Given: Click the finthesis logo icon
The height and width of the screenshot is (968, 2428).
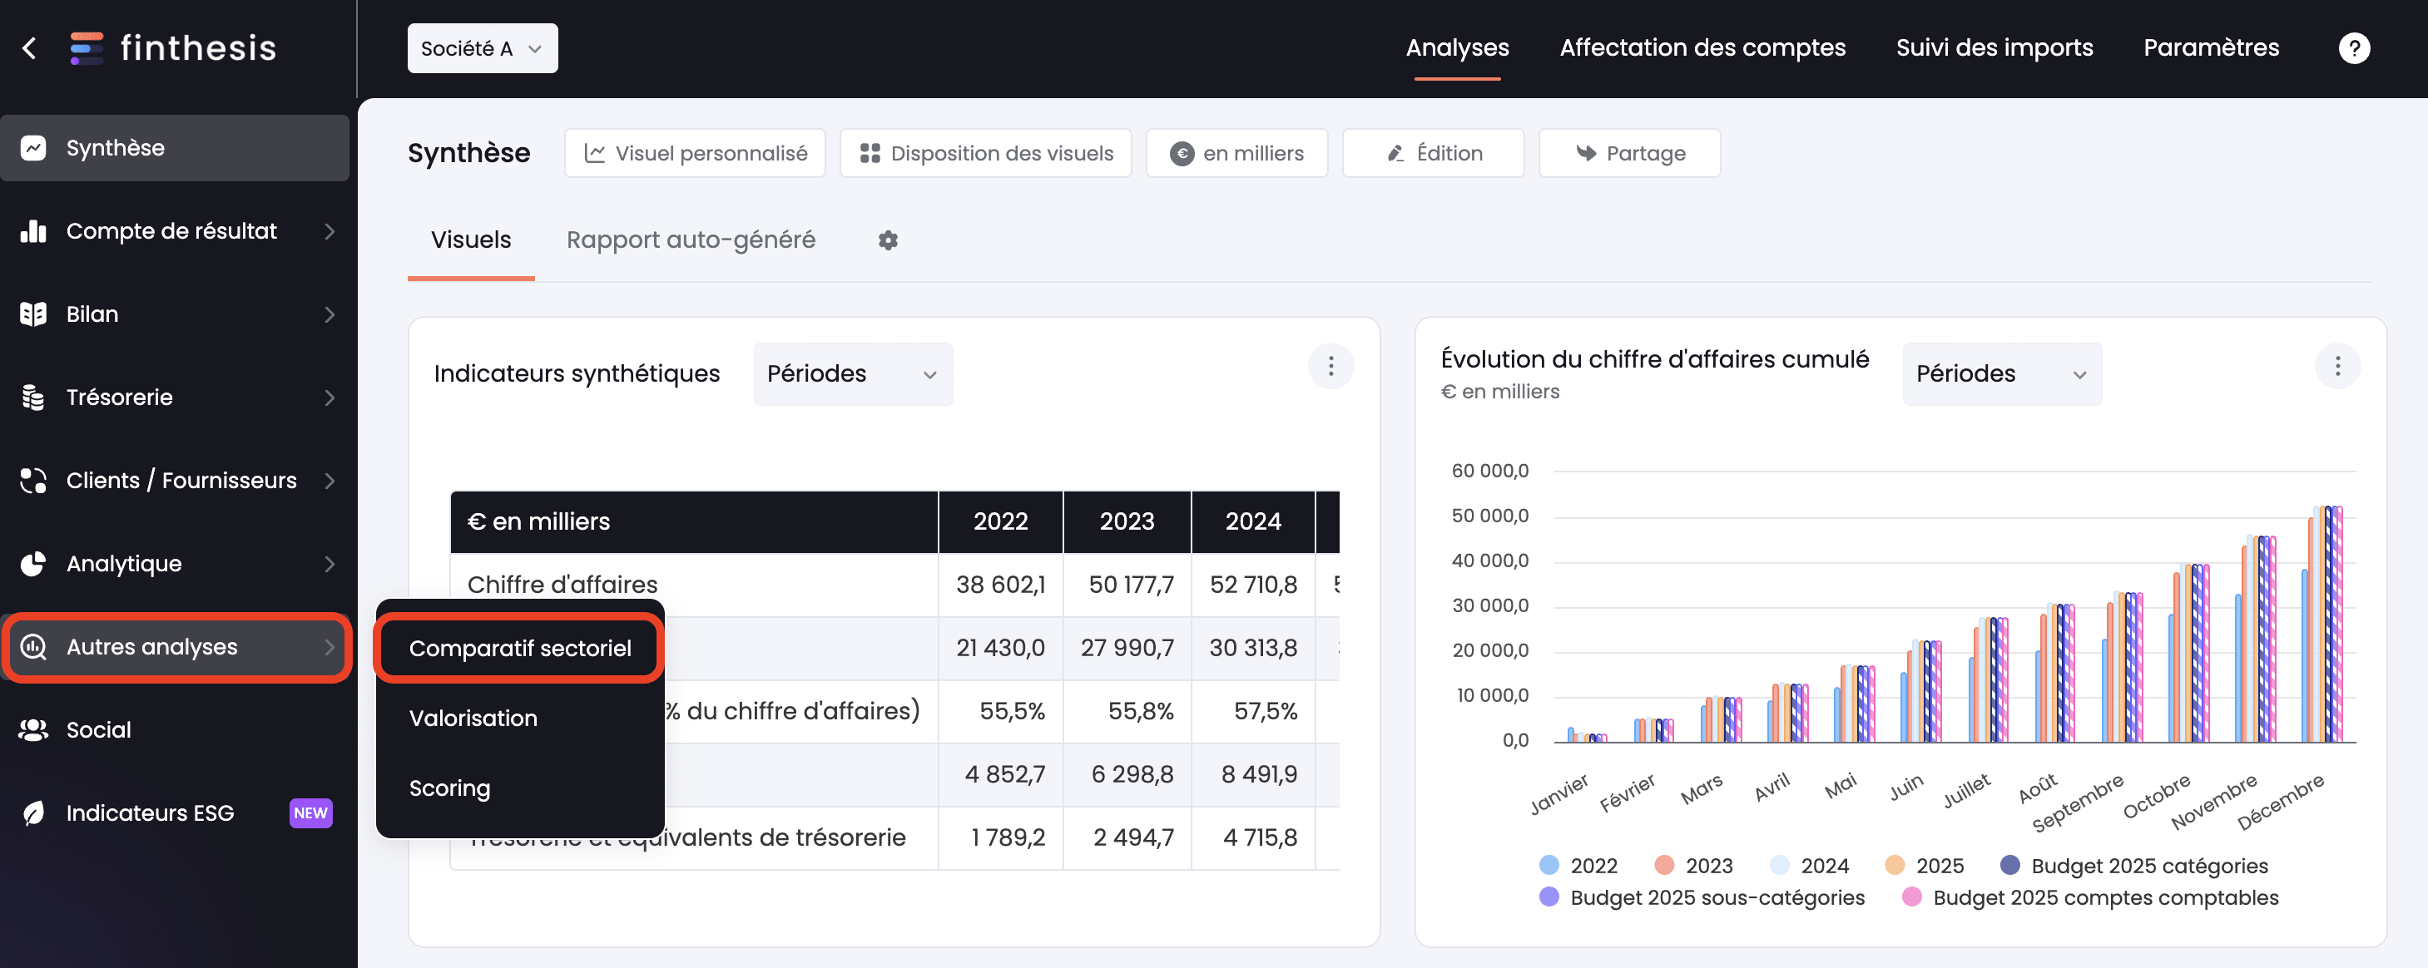Looking at the screenshot, I should click(87, 48).
